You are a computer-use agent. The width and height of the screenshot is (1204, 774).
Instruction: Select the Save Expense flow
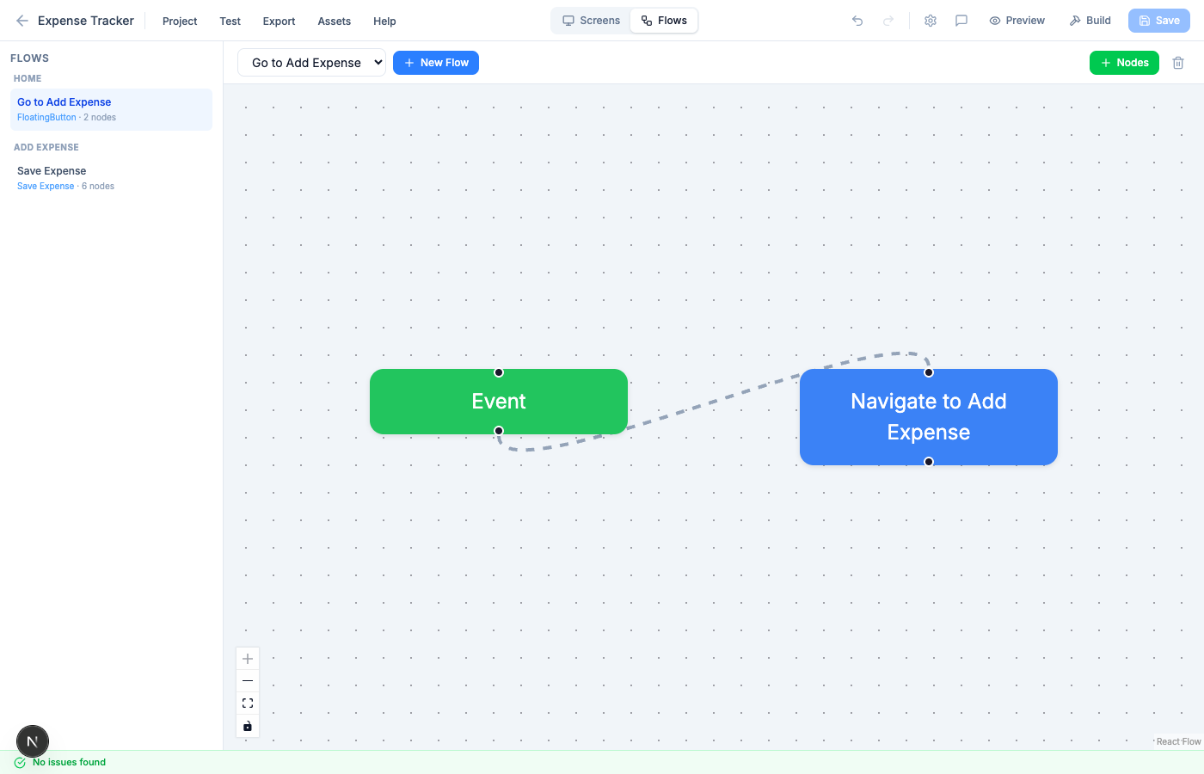[111, 178]
